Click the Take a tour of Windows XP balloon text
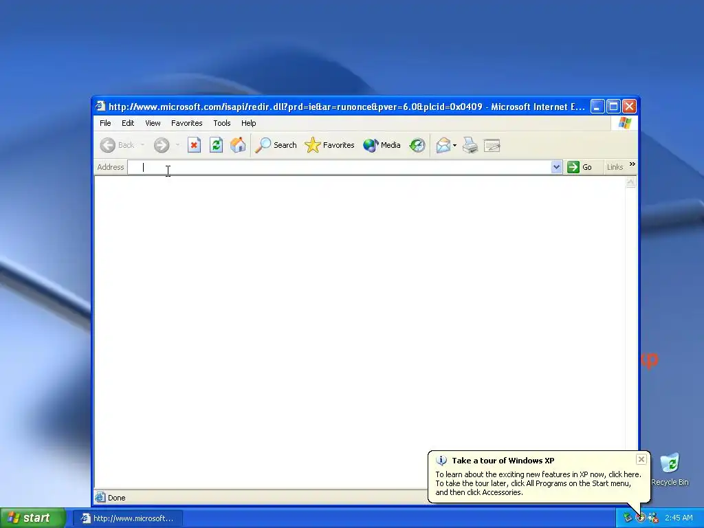The height and width of the screenshot is (528, 704). pyautogui.click(x=503, y=460)
